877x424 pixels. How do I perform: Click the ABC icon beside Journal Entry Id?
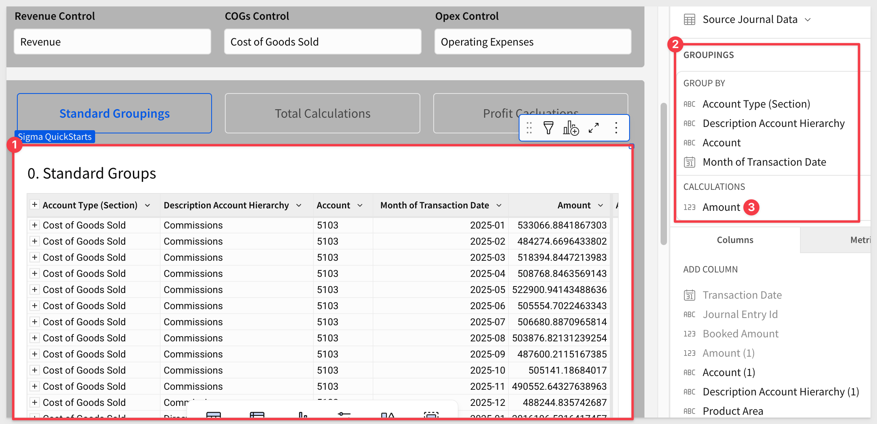[x=690, y=314]
